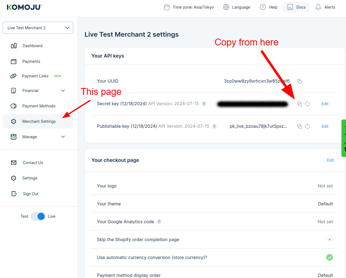Copy the Secret key
The height and width of the screenshot is (278, 346).
click(299, 104)
